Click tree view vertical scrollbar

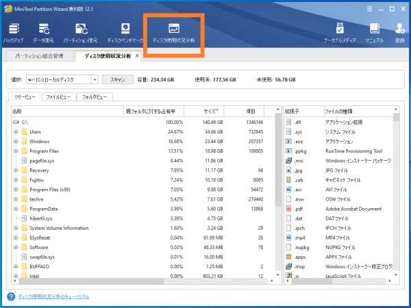tap(278, 159)
